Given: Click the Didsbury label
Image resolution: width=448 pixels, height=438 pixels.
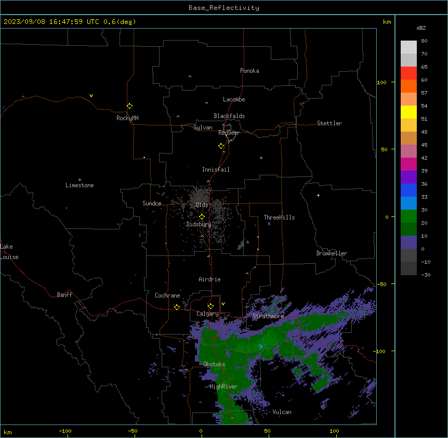Looking at the screenshot, I should point(199,224).
